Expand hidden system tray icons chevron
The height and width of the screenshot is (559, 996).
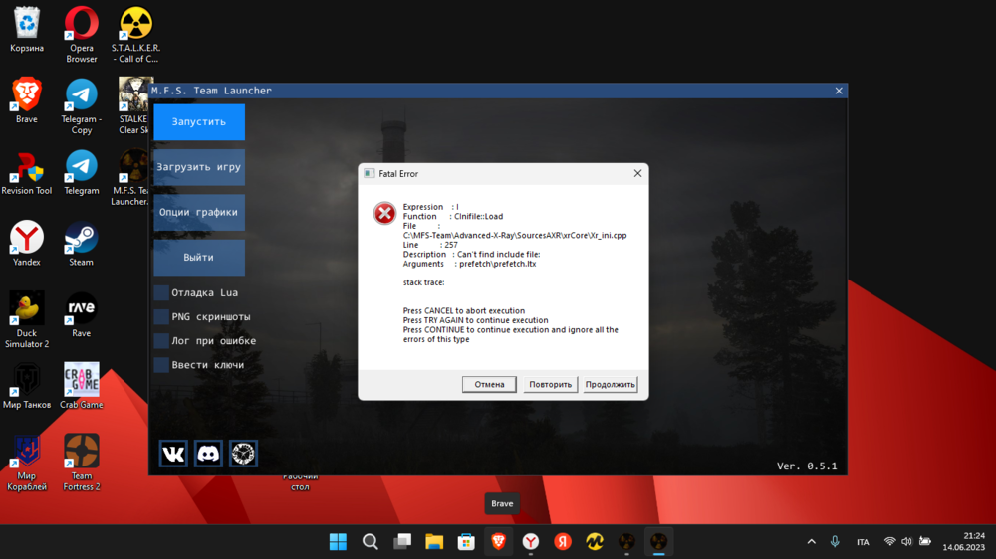pyautogui.click(x=811, y=542)
